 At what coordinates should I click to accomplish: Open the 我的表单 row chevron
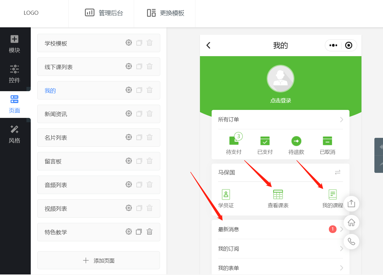point(341,268)
